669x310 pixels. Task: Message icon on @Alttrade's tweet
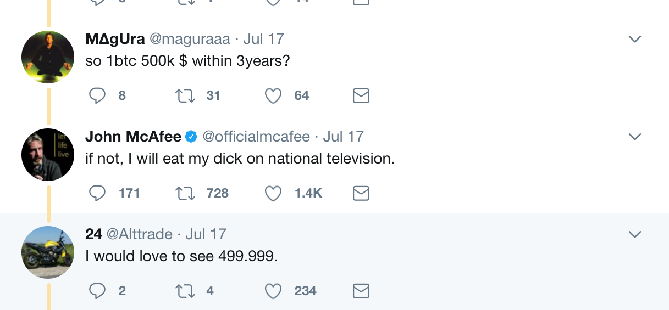pos(361,291)
